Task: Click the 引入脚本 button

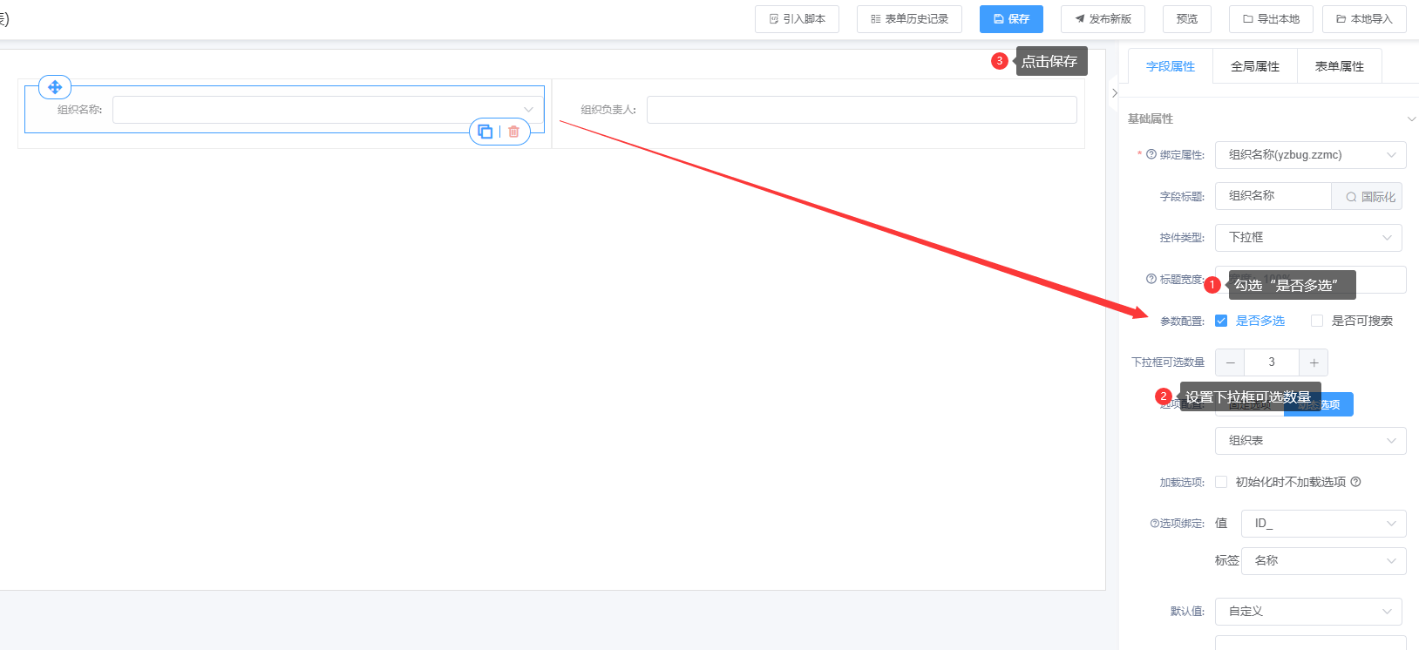Action: [x=797, y=19]
